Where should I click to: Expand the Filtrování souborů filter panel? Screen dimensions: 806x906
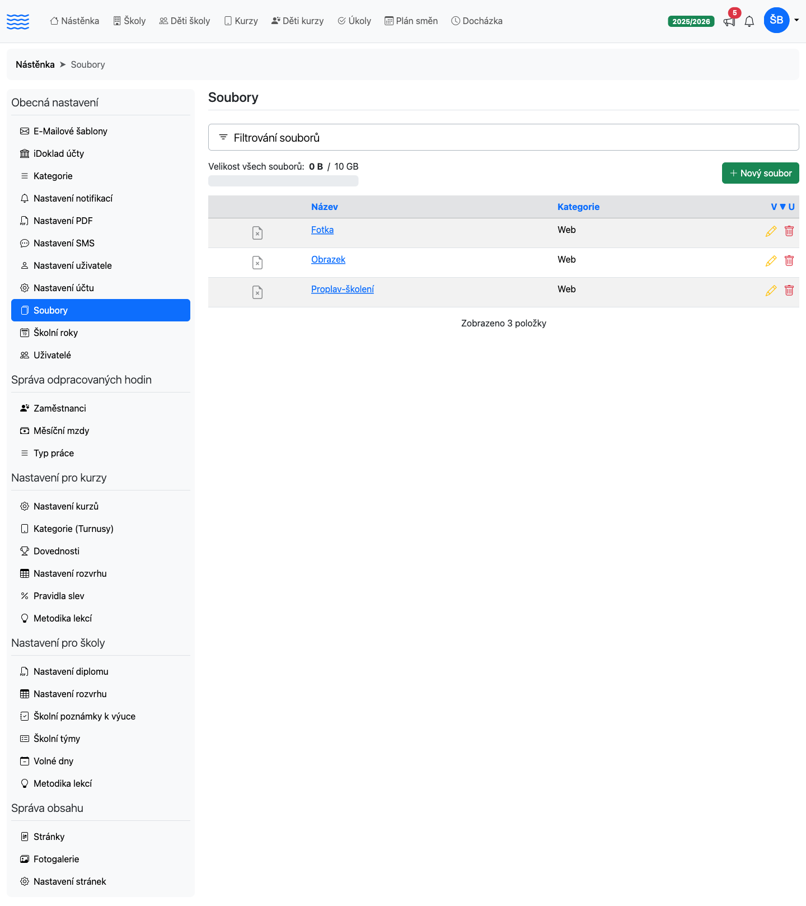pyautogui.click(x=503, y=137)
